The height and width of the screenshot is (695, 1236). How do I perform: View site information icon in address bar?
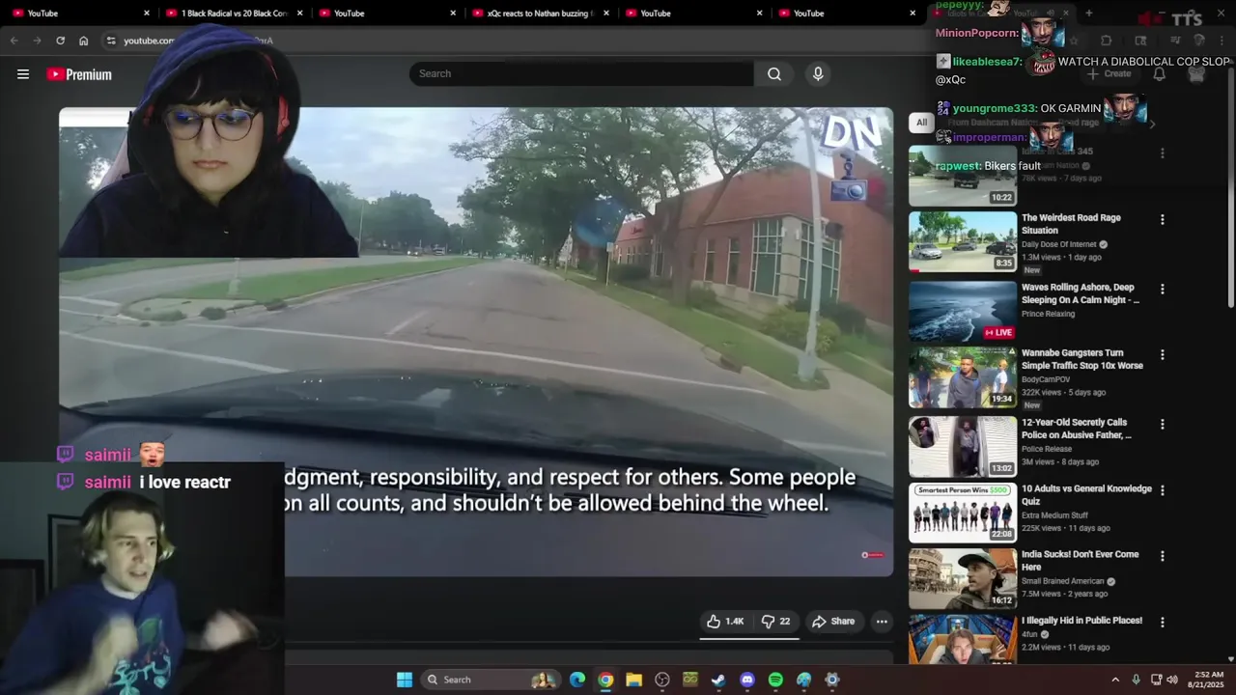(111, 41)
